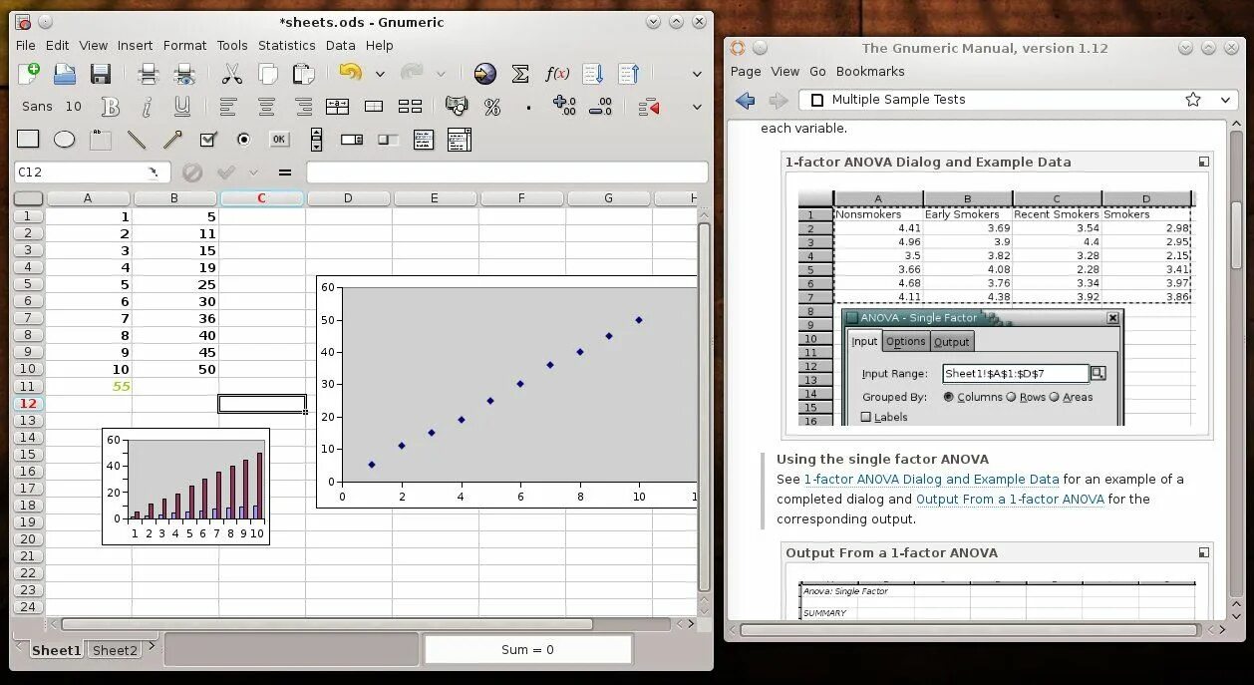
Task: Follow the Output From a 1-factor ANOVA link
Action: point(1010,500)
